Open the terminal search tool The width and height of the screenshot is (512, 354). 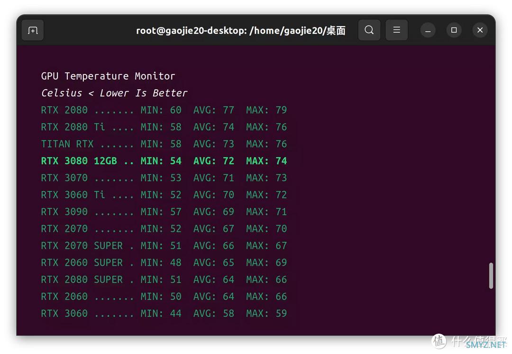pos(369,30)
